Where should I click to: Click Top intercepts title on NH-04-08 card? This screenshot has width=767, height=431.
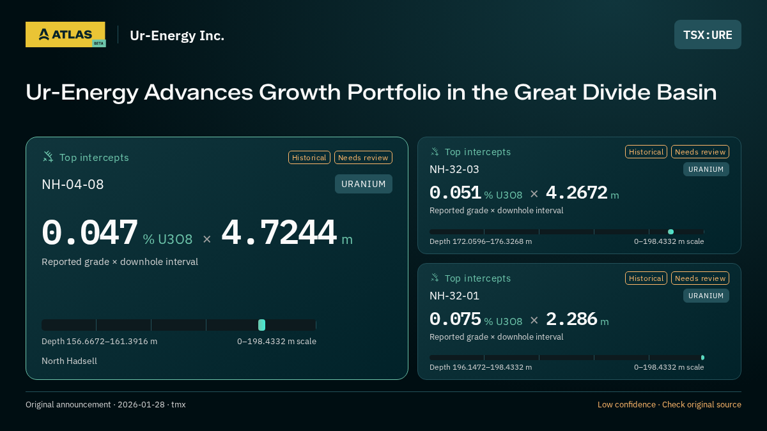[94, 158]
